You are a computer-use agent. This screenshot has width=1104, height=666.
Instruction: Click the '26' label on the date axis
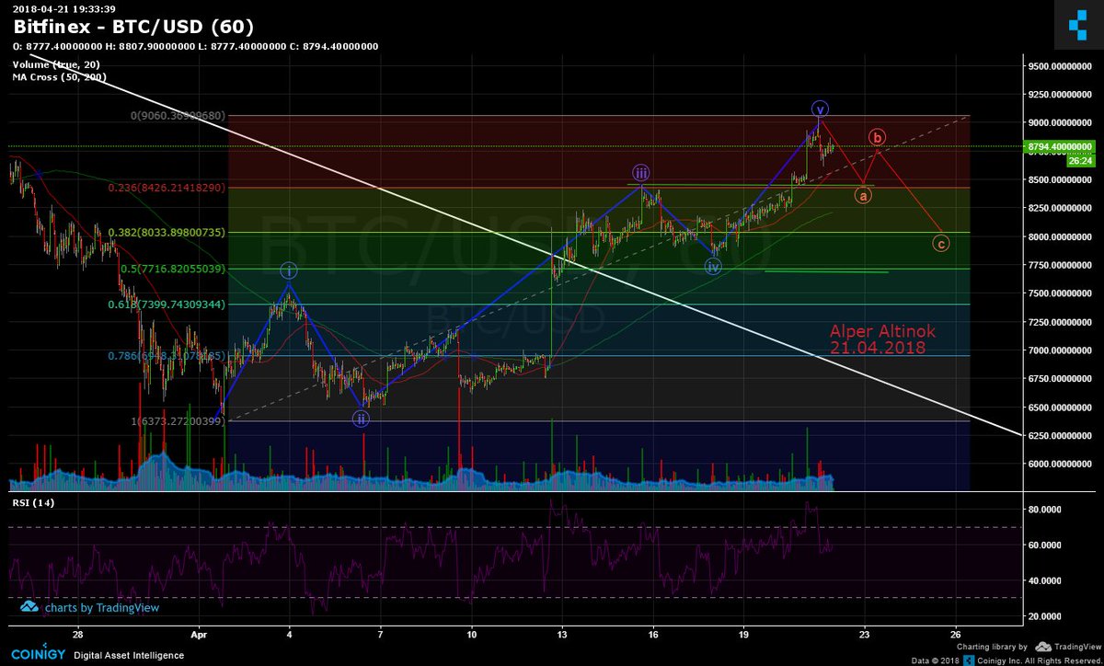pos(956,634)
